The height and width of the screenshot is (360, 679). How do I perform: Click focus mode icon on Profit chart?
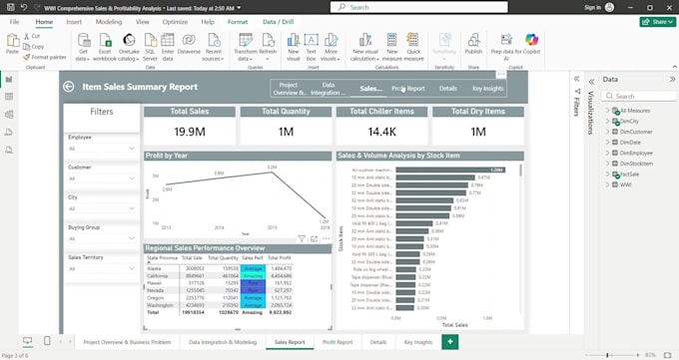click(314, 239)
